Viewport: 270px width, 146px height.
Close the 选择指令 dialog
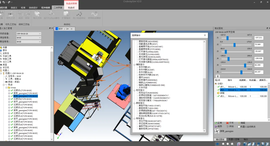pyautogui.click(x=205, y=35)
